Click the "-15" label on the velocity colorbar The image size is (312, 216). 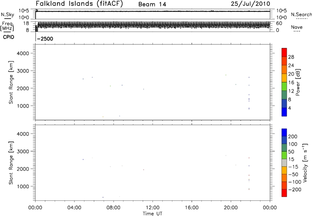coord(293,167)
